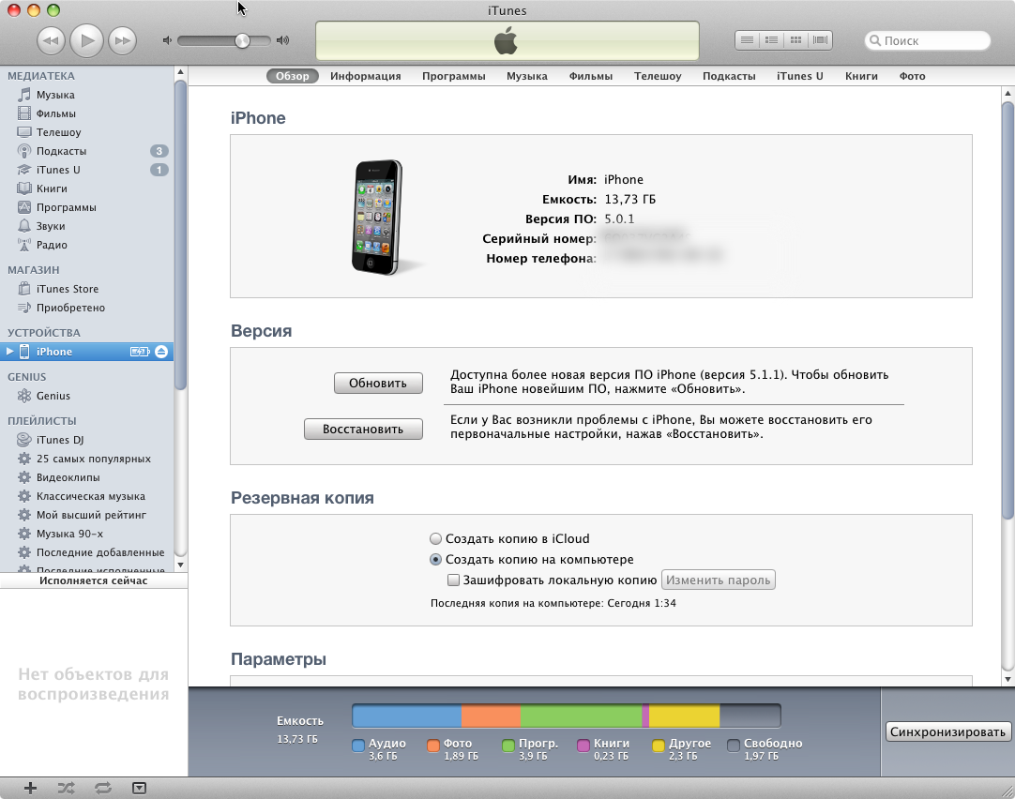The height and width of the screenshot is (799, 1015).
Task: Click the iPhone device picture
Action: coord(378,218)
